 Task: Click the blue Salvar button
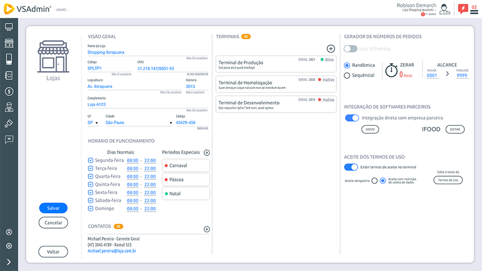click(53, 208)
